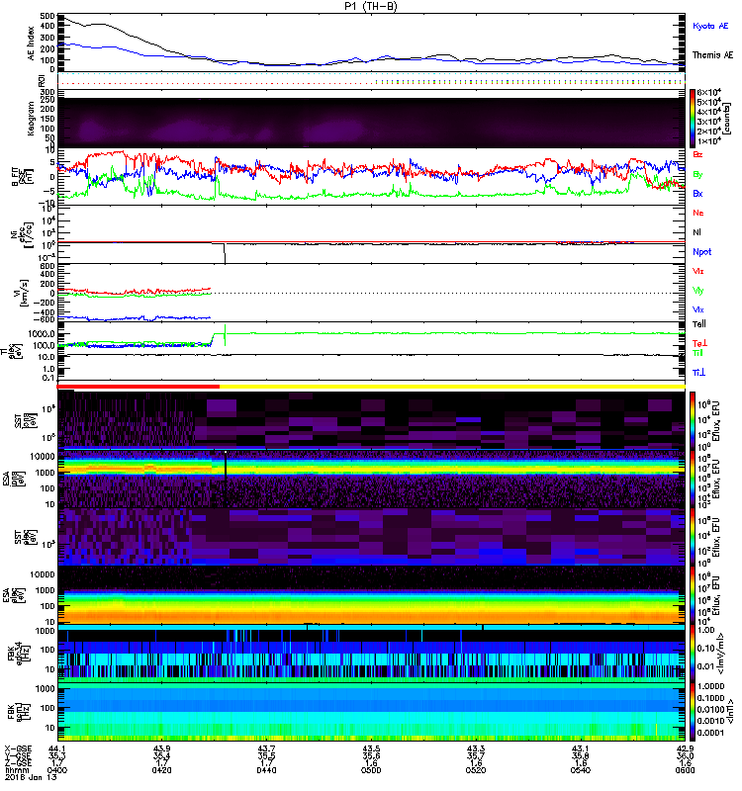Select the blue "Npot" legend label
The width and height of the screenshot is (742, 791).
point(702,252)
